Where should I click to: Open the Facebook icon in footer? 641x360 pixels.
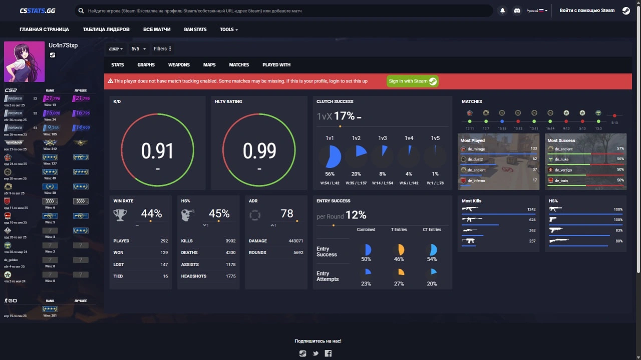coord(329,353)
